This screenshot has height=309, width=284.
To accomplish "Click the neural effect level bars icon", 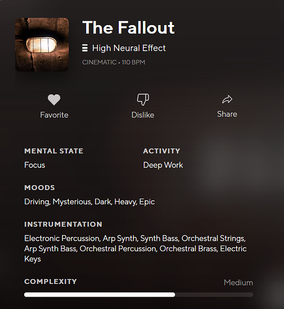I will click(x=85, y=48).
